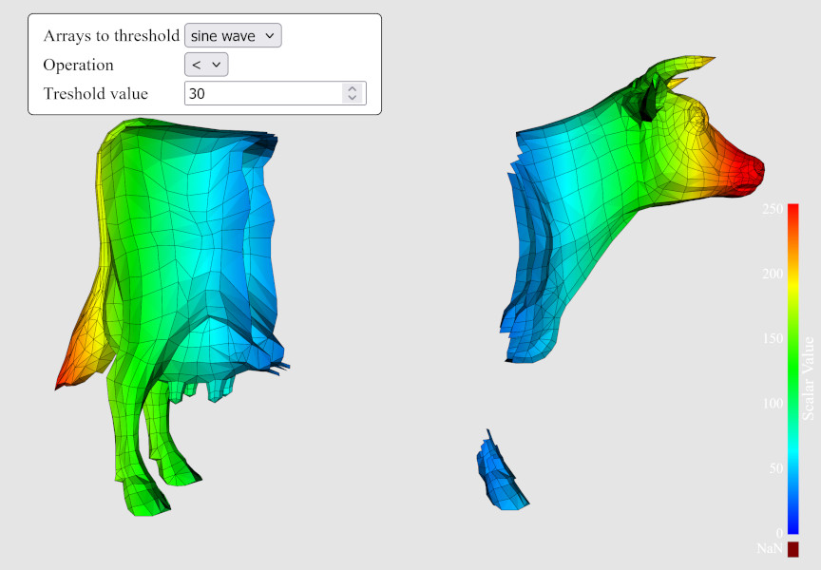The width and height of the screenshot is (821, 570).
Task: Click the dark red NaN color swatch
Action: click(x=792, y=549)
